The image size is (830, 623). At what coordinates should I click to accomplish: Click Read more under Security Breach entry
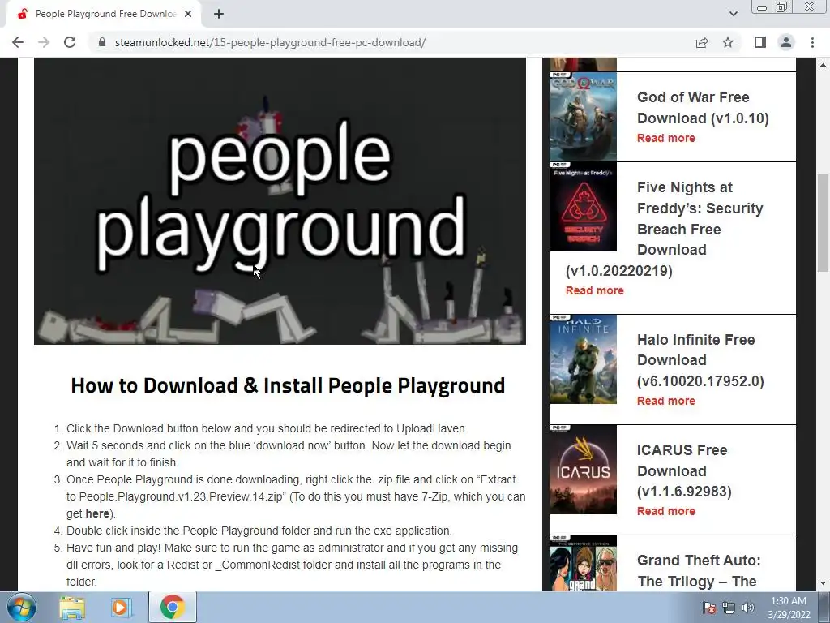594,291
